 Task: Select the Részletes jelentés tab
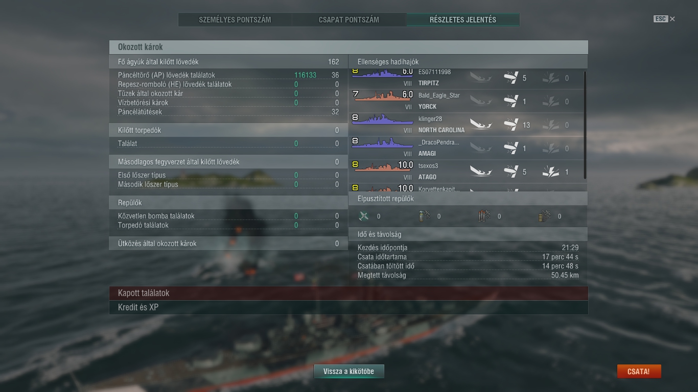click(x=463, y=20)
